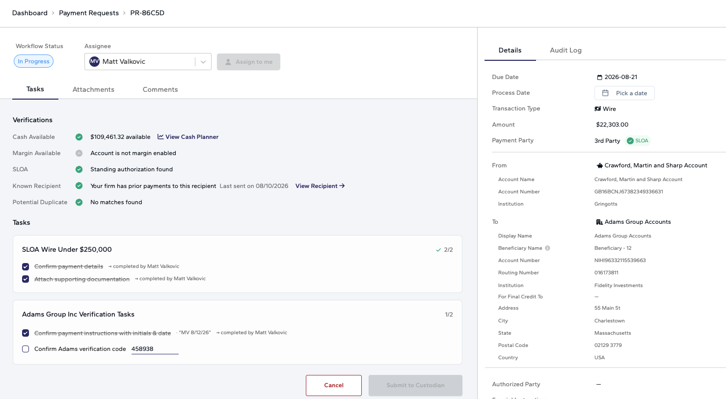The image size is (726, 399).
Task: Click the green SLOA badge icon
Action: pyautogui.click(x=630, y=141)
